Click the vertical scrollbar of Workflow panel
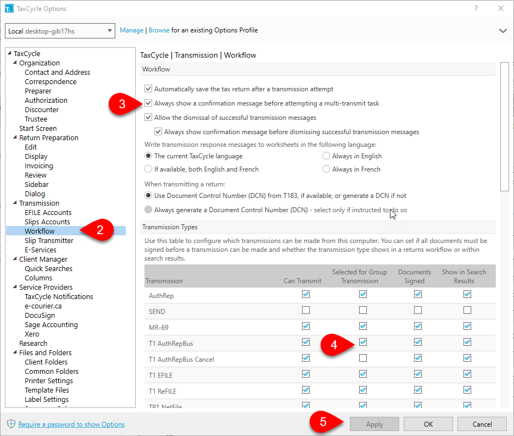 pyautogui.click(x=505, y=126)
